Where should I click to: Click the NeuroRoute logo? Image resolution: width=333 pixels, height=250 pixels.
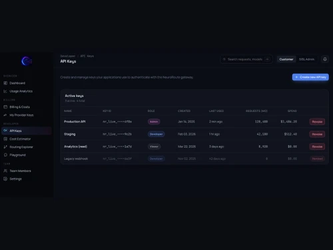click(x=27, y=61)
